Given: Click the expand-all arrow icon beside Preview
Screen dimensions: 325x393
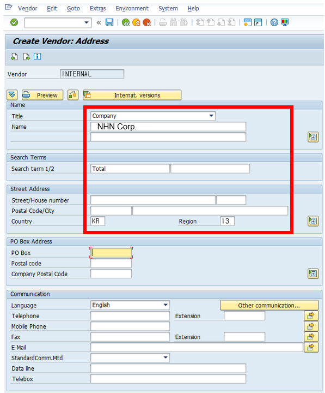Looking at the screenshot, I should (x=12, y=95).
